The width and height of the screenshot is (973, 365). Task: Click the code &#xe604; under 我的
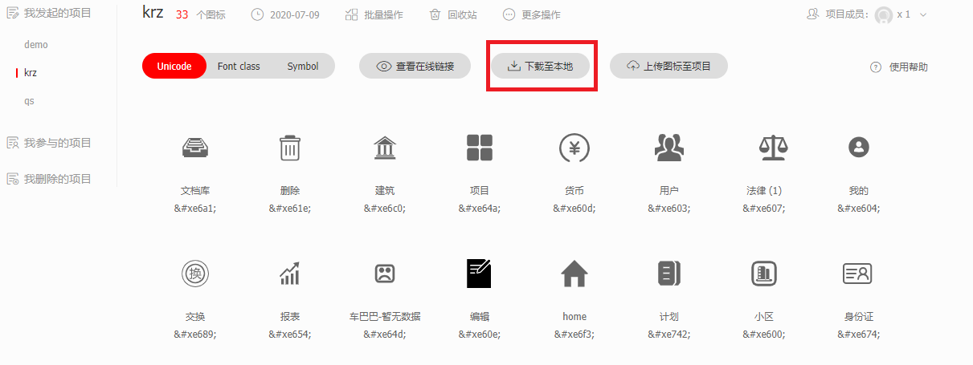click(x=859, y=208)
